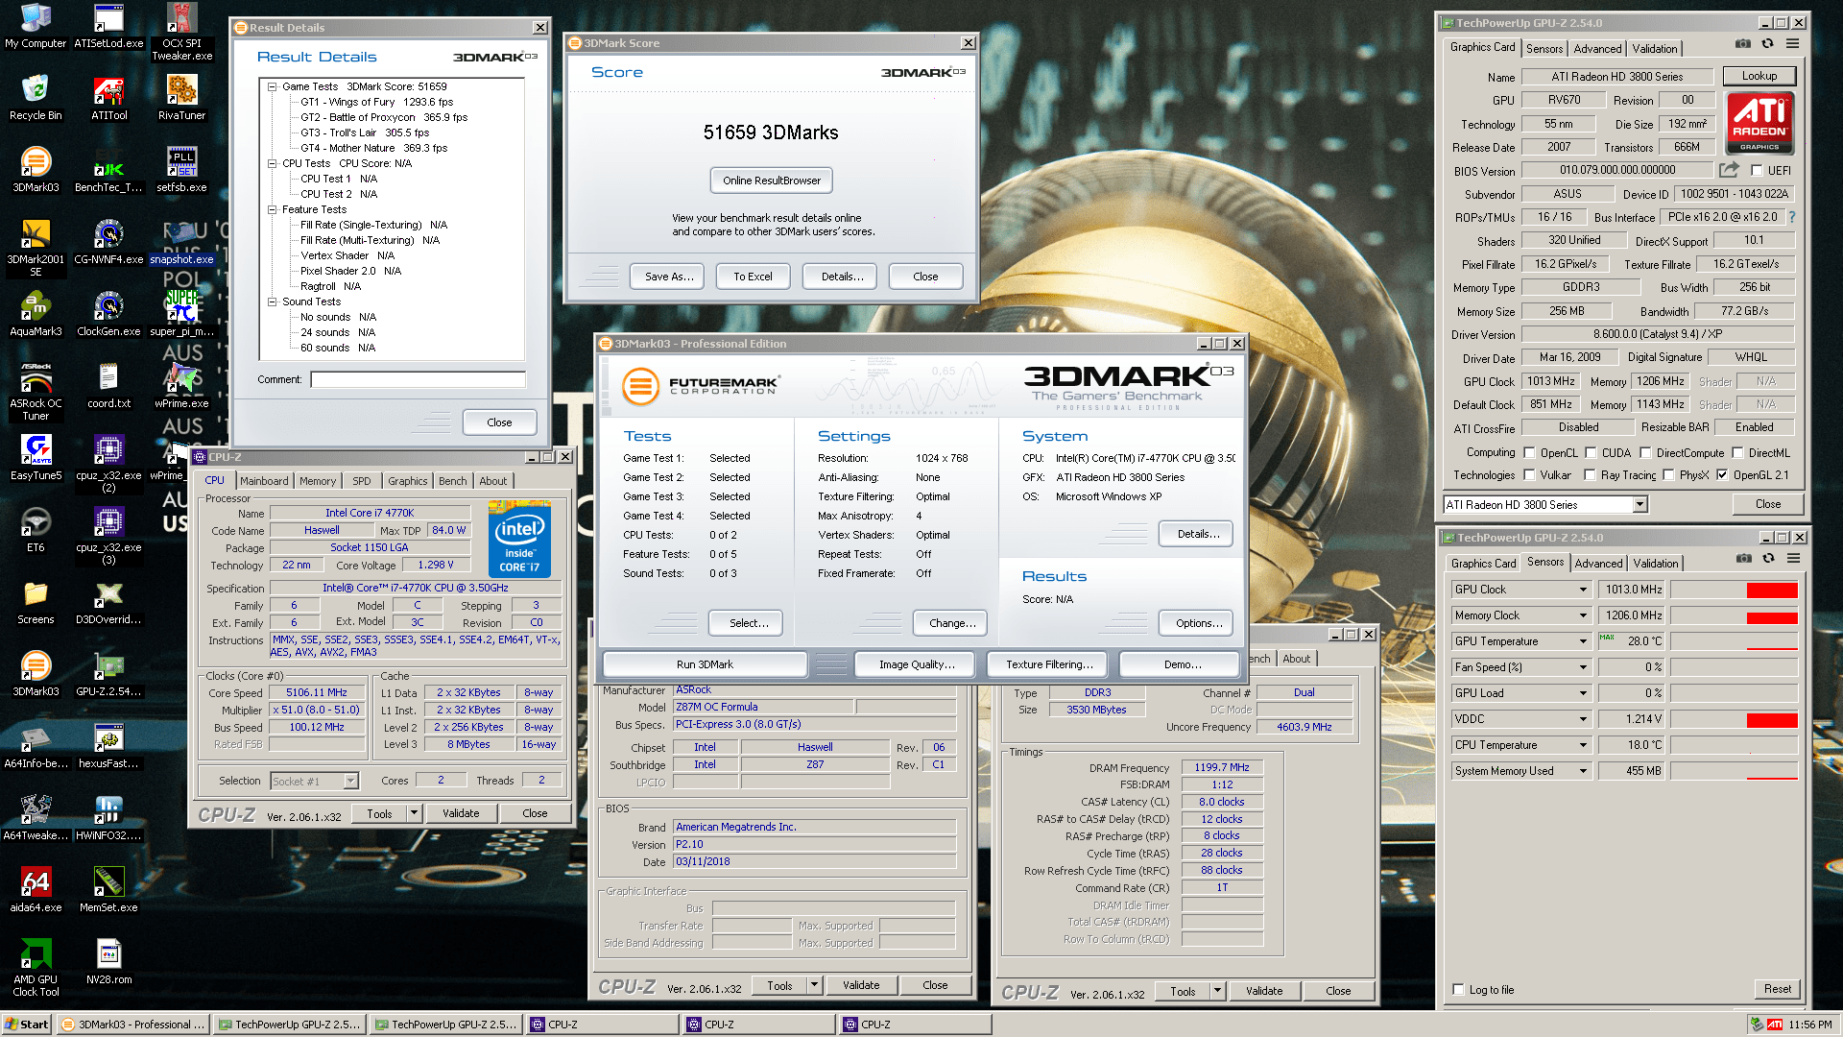Launch ATITool desktop icon
Viewport: 1843px width, 1037px height.
108,97
